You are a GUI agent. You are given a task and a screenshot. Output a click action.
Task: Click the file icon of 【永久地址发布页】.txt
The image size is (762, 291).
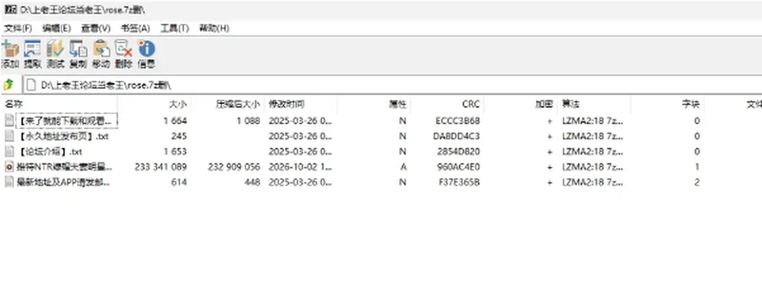click(x=10, y=136)
